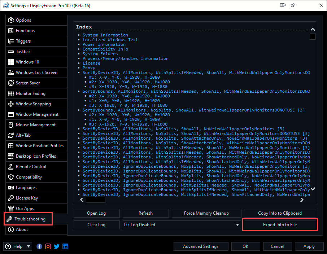Click the Help question mark icon
The image size is (327, 254).
8,246
